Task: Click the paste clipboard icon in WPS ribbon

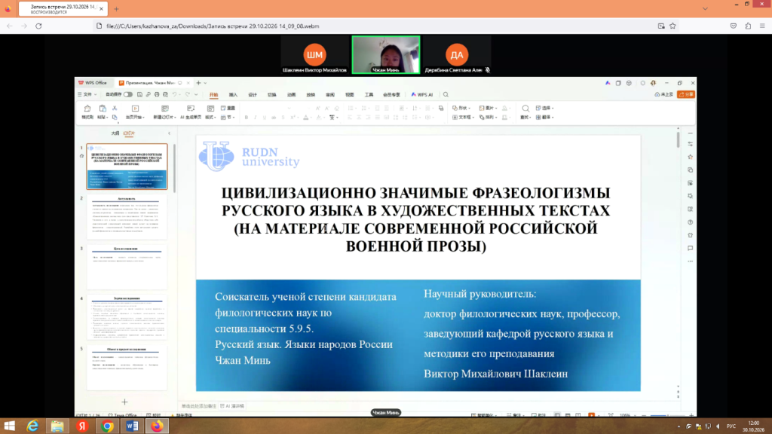Action: point(103,108)
